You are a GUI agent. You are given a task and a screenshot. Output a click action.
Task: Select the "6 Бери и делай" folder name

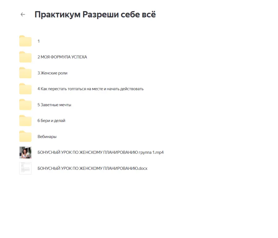click(51, 120)
